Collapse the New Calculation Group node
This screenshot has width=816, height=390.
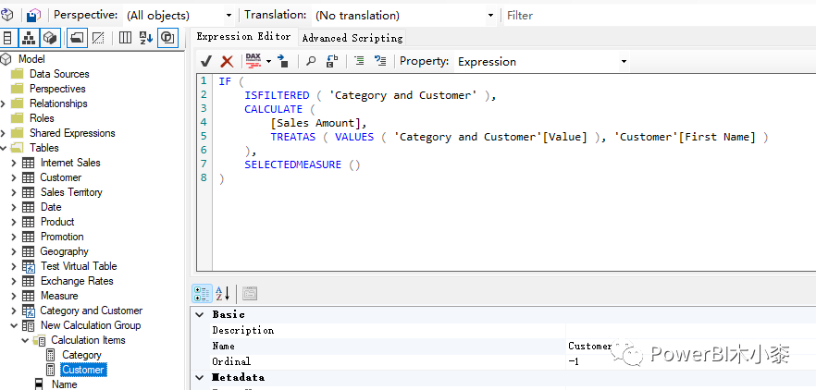(14, 325)
